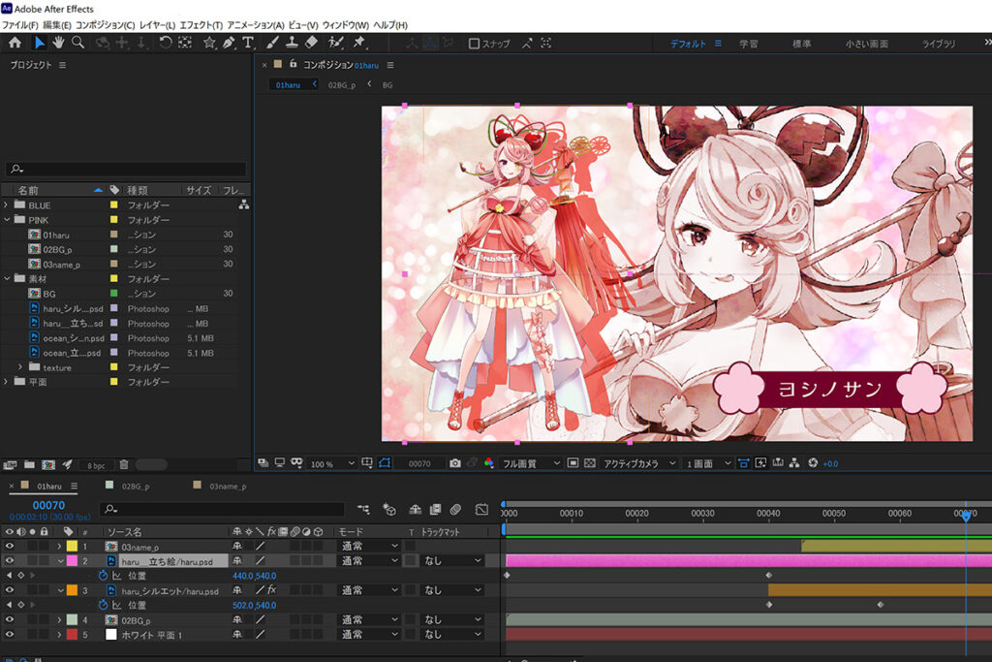Switch to the 学習 workspace
This screenshot has height=662, width=992.
point(749,44)
